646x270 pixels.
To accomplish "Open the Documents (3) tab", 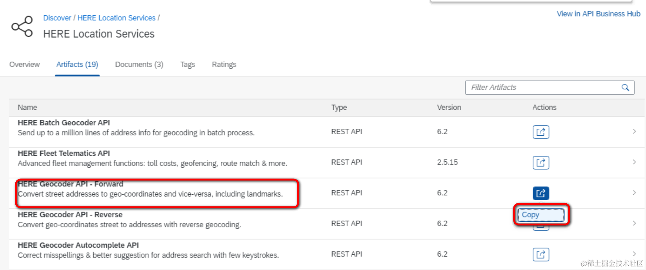I will tap(139, 64).
